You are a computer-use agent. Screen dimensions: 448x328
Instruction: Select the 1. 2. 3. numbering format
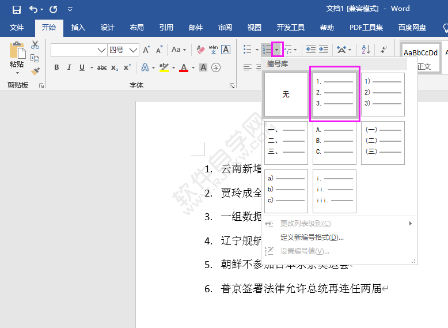335,95
